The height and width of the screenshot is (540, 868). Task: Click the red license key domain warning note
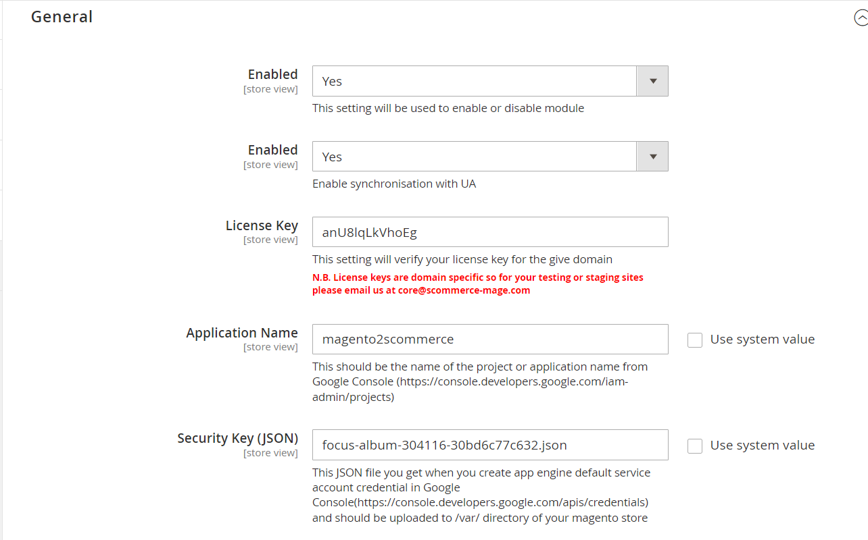point(477,277)
